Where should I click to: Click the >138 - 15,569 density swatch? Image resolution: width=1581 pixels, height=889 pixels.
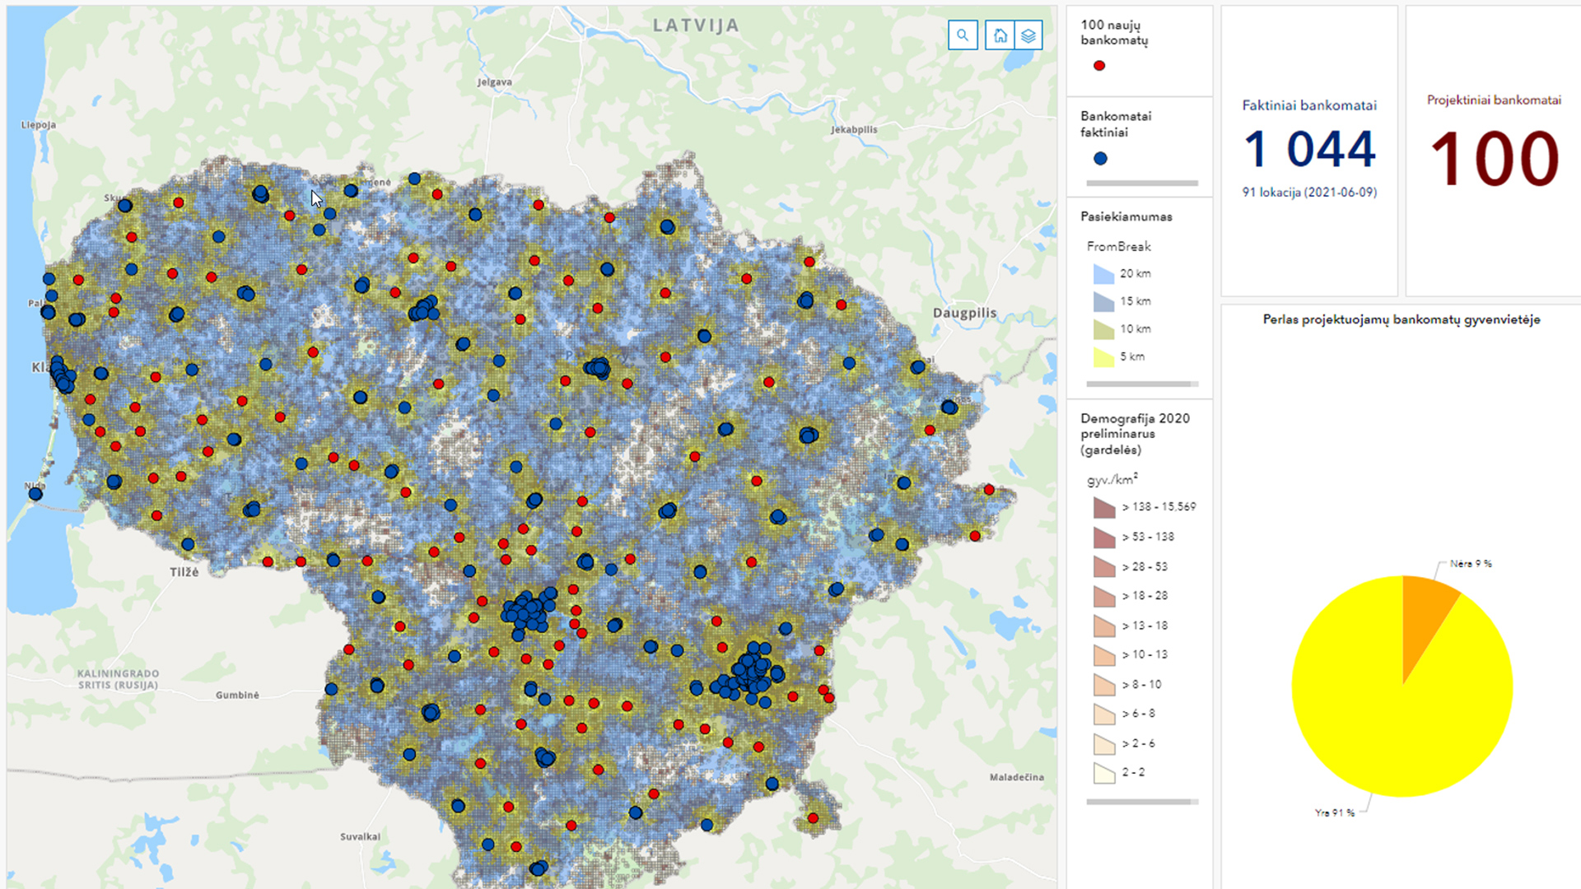click(1103, 507)
